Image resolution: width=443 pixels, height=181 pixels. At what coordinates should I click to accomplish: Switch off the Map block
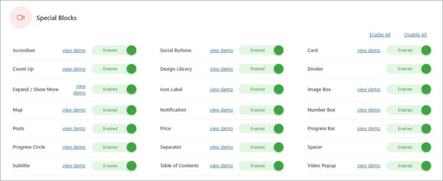tap(114, 110)
